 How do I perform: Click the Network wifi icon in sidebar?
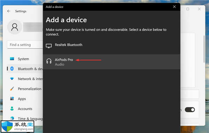click(12, 79)
